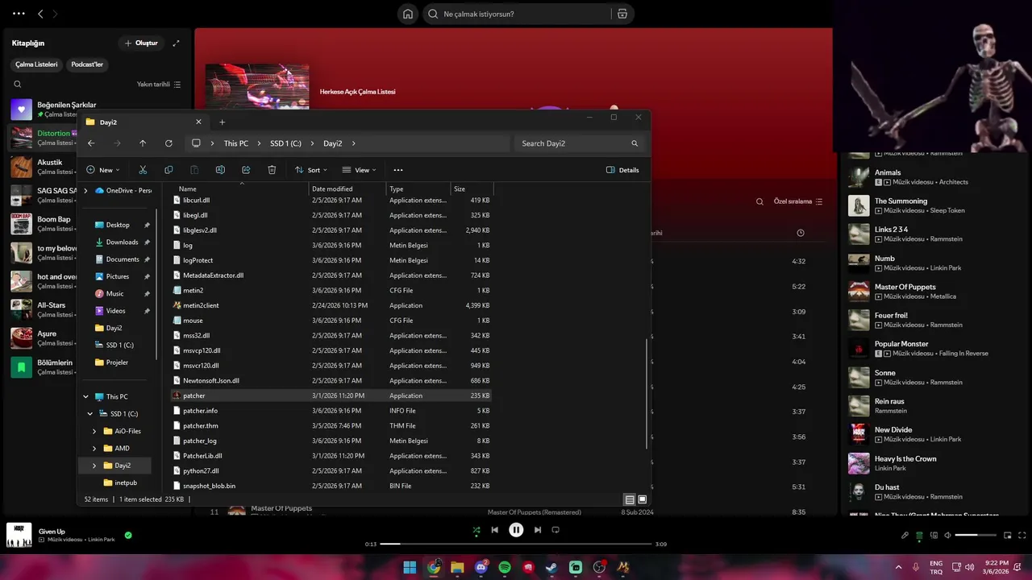Viewport: 1032px width, 580px height.
Task: Click the Copy icon in Explorer toolbar
Action: [169, 170]
